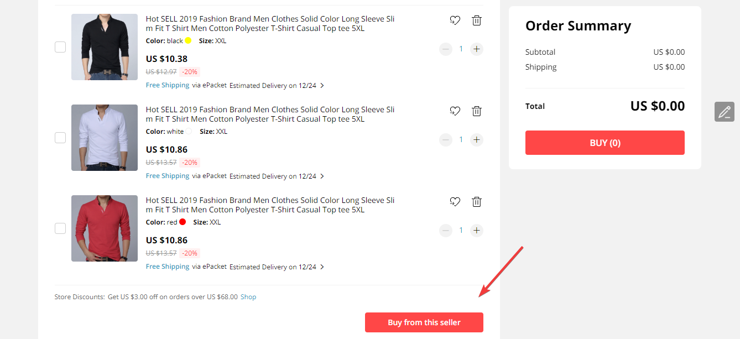Open the store discounts Shop link
The width and height of the screenshot is (740, 339).
click(x=248, y=297)
